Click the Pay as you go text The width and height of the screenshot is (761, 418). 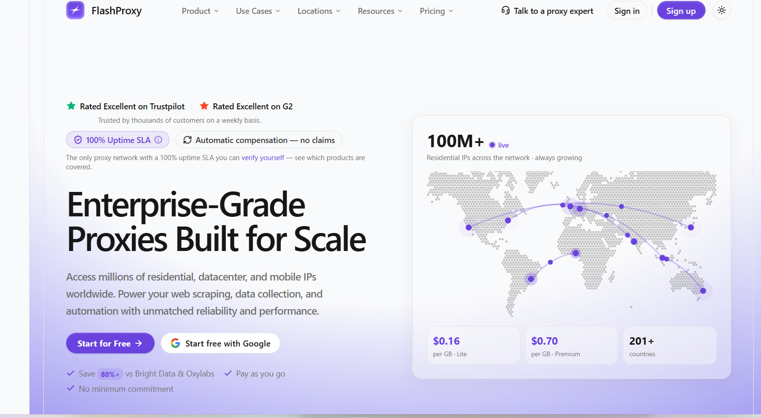261,374
